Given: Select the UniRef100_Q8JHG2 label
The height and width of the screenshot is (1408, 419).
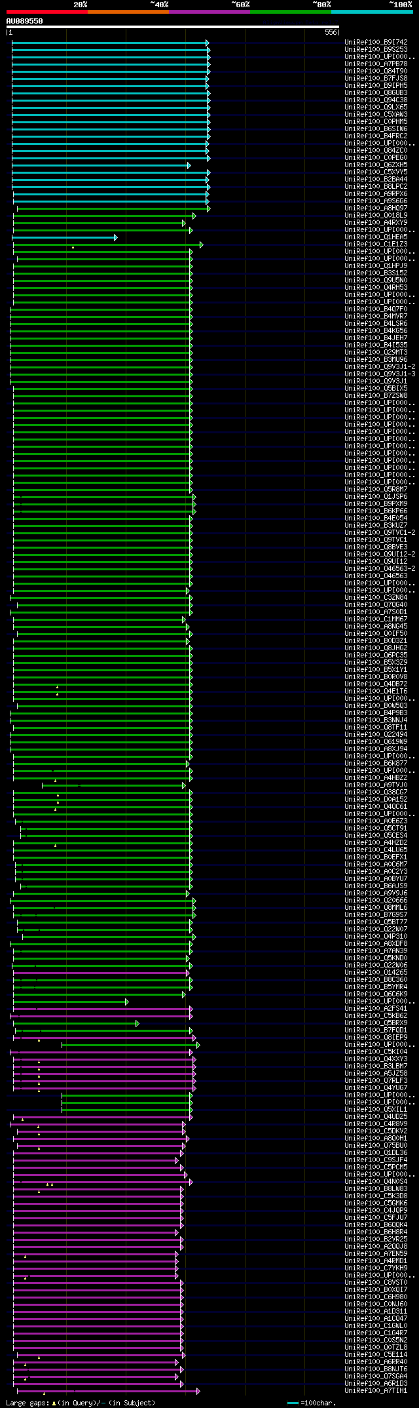Looking at the screenshot, I should click(x=376, y=648).
